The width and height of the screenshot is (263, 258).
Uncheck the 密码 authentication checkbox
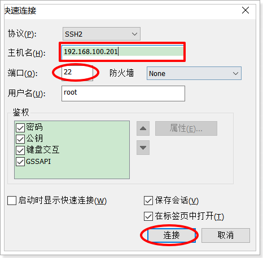pos(20,128)
